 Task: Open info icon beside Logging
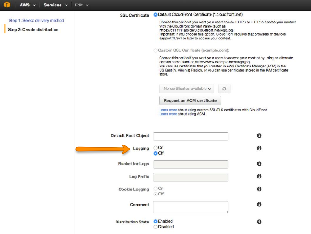pos(259,148)
